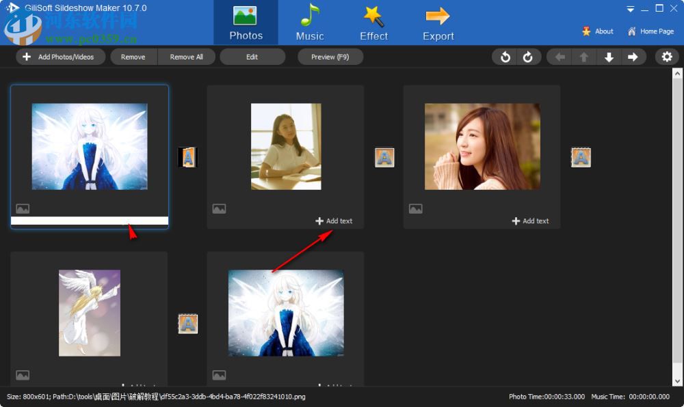Select the kneeling angel photo thumbnail

(88, 313)
